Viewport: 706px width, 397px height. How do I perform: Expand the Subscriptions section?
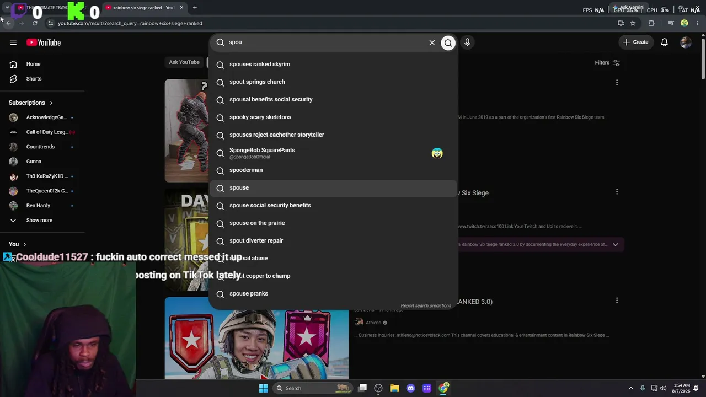click(31, 103)
